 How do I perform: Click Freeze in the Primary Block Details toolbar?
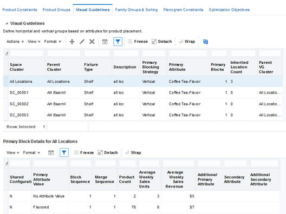[84, 153]
